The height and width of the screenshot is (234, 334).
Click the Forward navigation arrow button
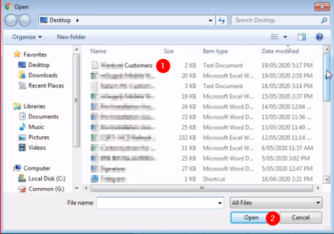point(25,20)
